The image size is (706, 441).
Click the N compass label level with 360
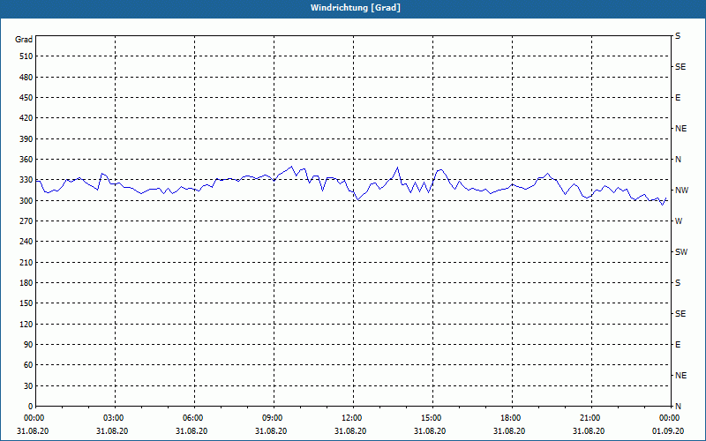tap(678, 160)
